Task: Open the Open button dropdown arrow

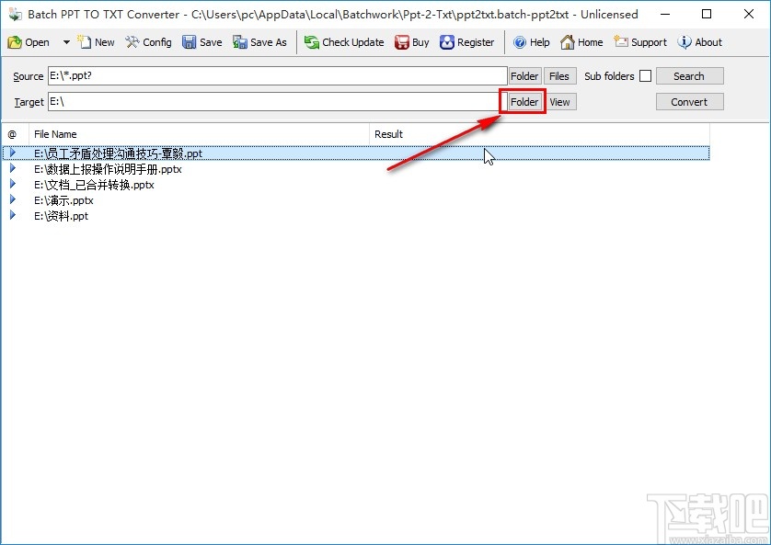Action: (65, 41)
